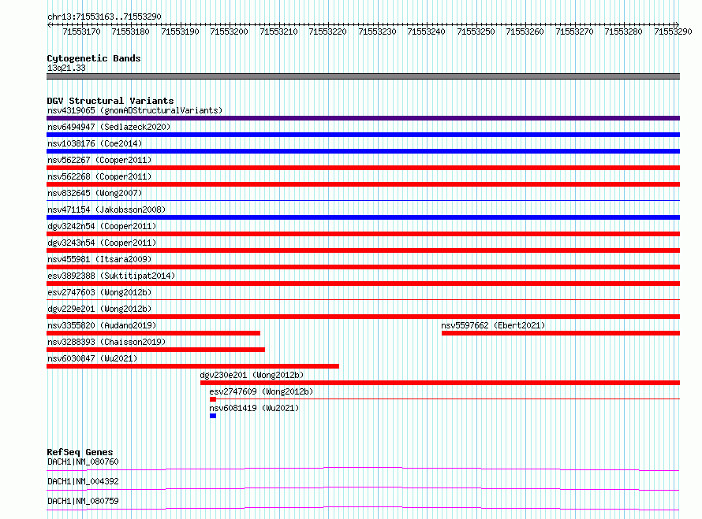Click the chr13:71553163..71553290 region label

[104, 17]
